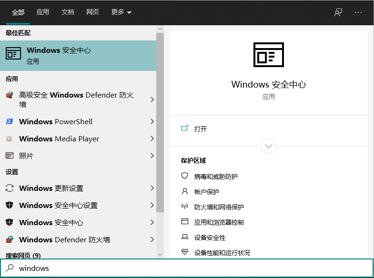Viewport: 374px width, 278px height.
Task: Switch to the 应用 tab
Action: pyautogui.click(x=43, y=12)
